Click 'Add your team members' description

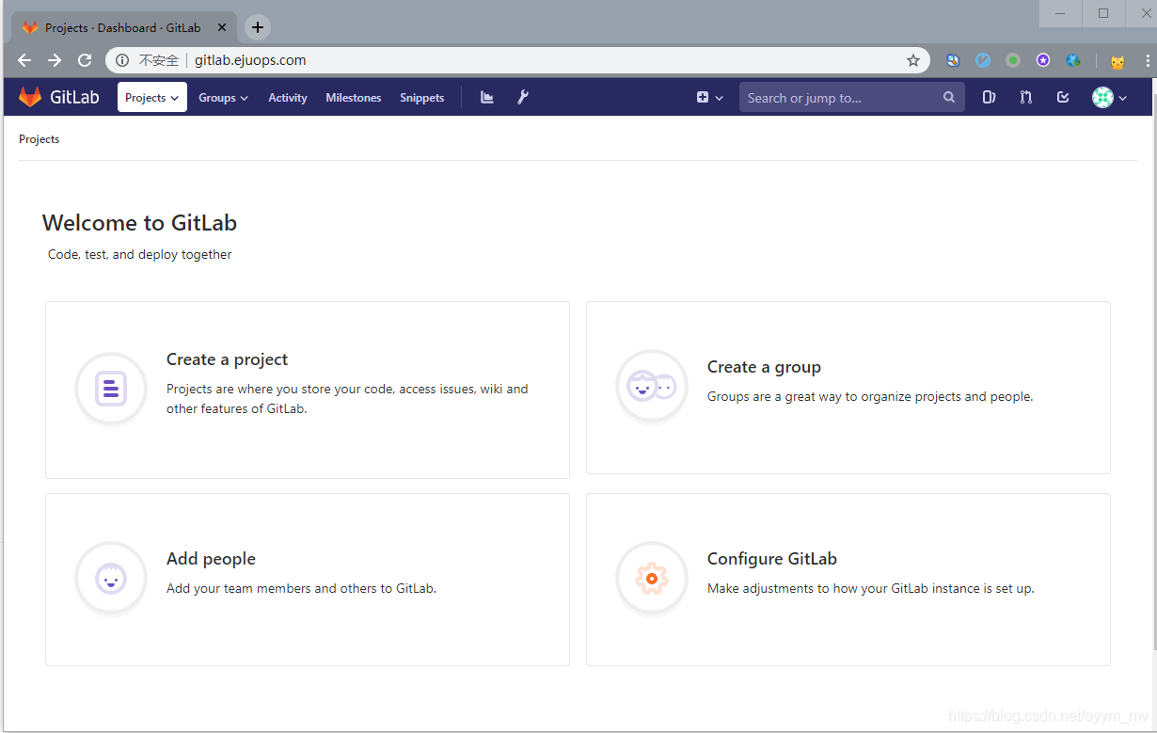pyautogui.click(x=301, y=589)
